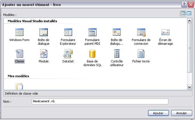Click the Nom text field

click(x=100, y=101)
